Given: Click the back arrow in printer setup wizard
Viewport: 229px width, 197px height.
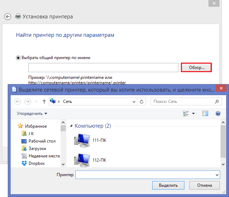Looking at the screenshot, I should click(x=8, y=17).
